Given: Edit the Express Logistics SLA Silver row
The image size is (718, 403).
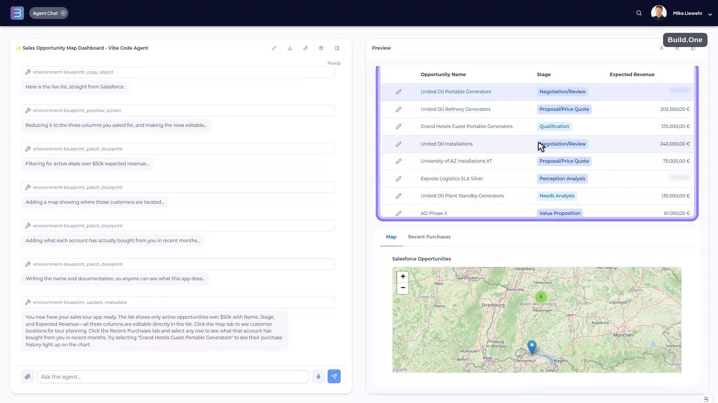Looking at the screenshot, I should (399, 179).
